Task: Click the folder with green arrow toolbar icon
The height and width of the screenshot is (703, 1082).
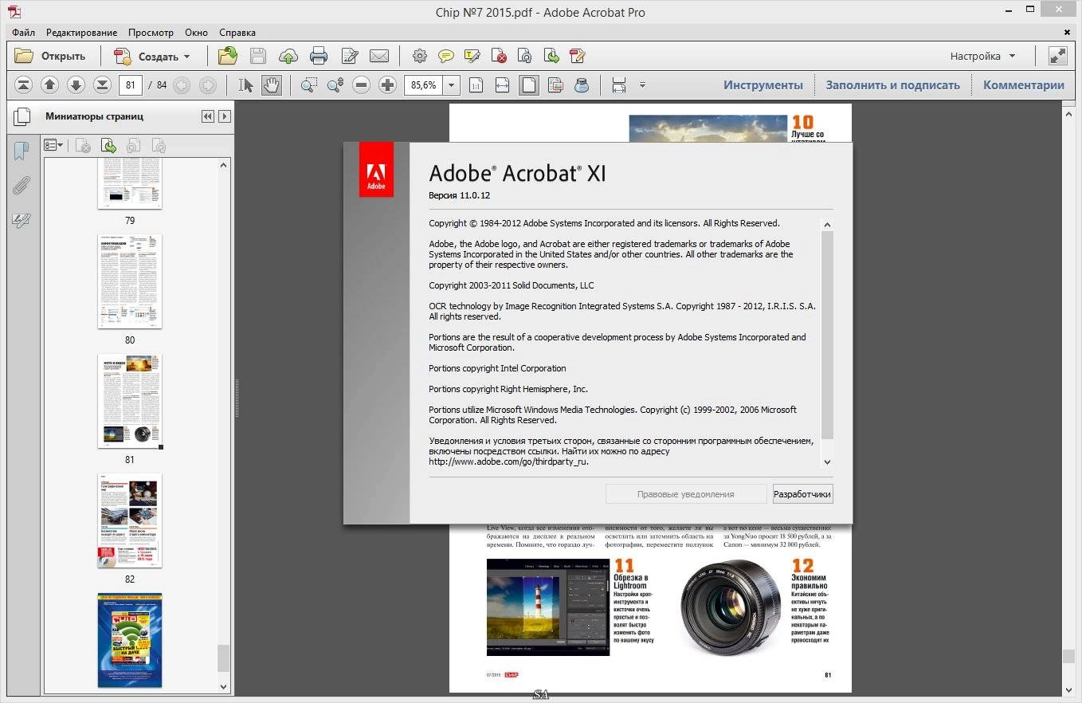Action: [x=229, y=56]
